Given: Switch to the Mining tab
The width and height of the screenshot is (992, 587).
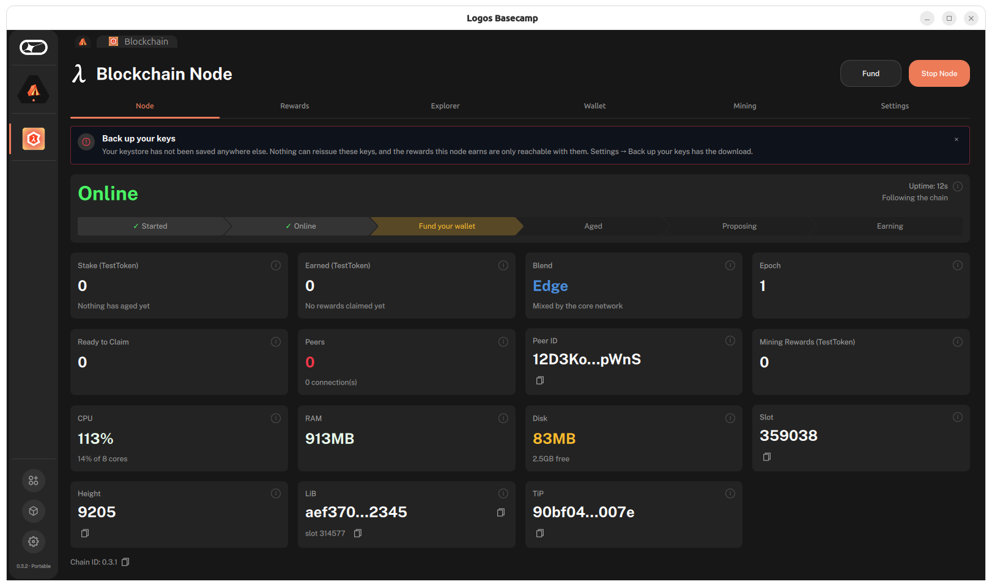Looking at the screenshot, I should [x=745, y=106].
